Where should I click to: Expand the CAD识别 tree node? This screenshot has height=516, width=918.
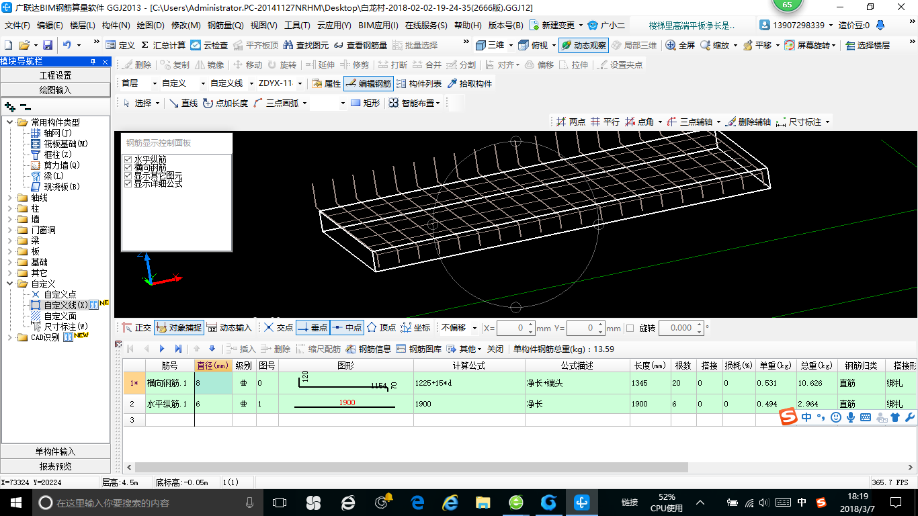coord(10,337)
